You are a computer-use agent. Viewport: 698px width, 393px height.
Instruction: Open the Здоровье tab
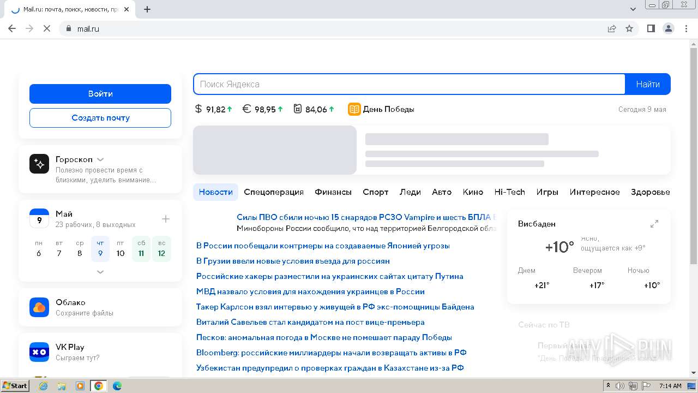650,192
